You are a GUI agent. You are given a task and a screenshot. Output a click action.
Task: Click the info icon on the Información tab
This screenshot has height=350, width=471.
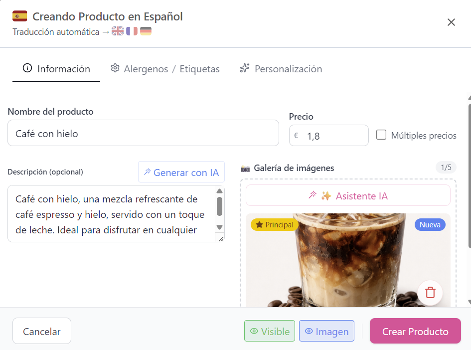point(27,68)
